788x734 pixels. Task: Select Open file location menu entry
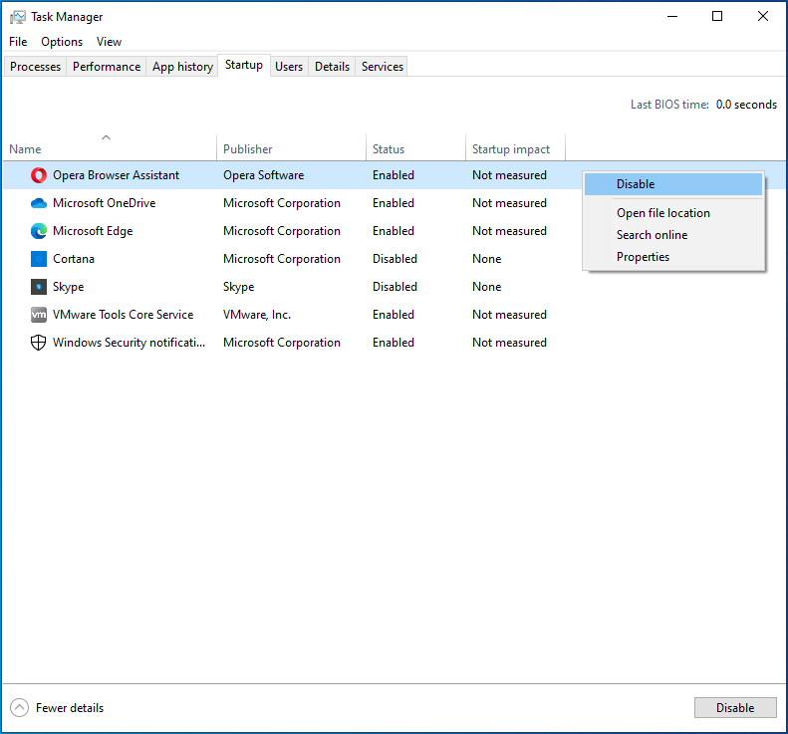[x=663, y=213]
